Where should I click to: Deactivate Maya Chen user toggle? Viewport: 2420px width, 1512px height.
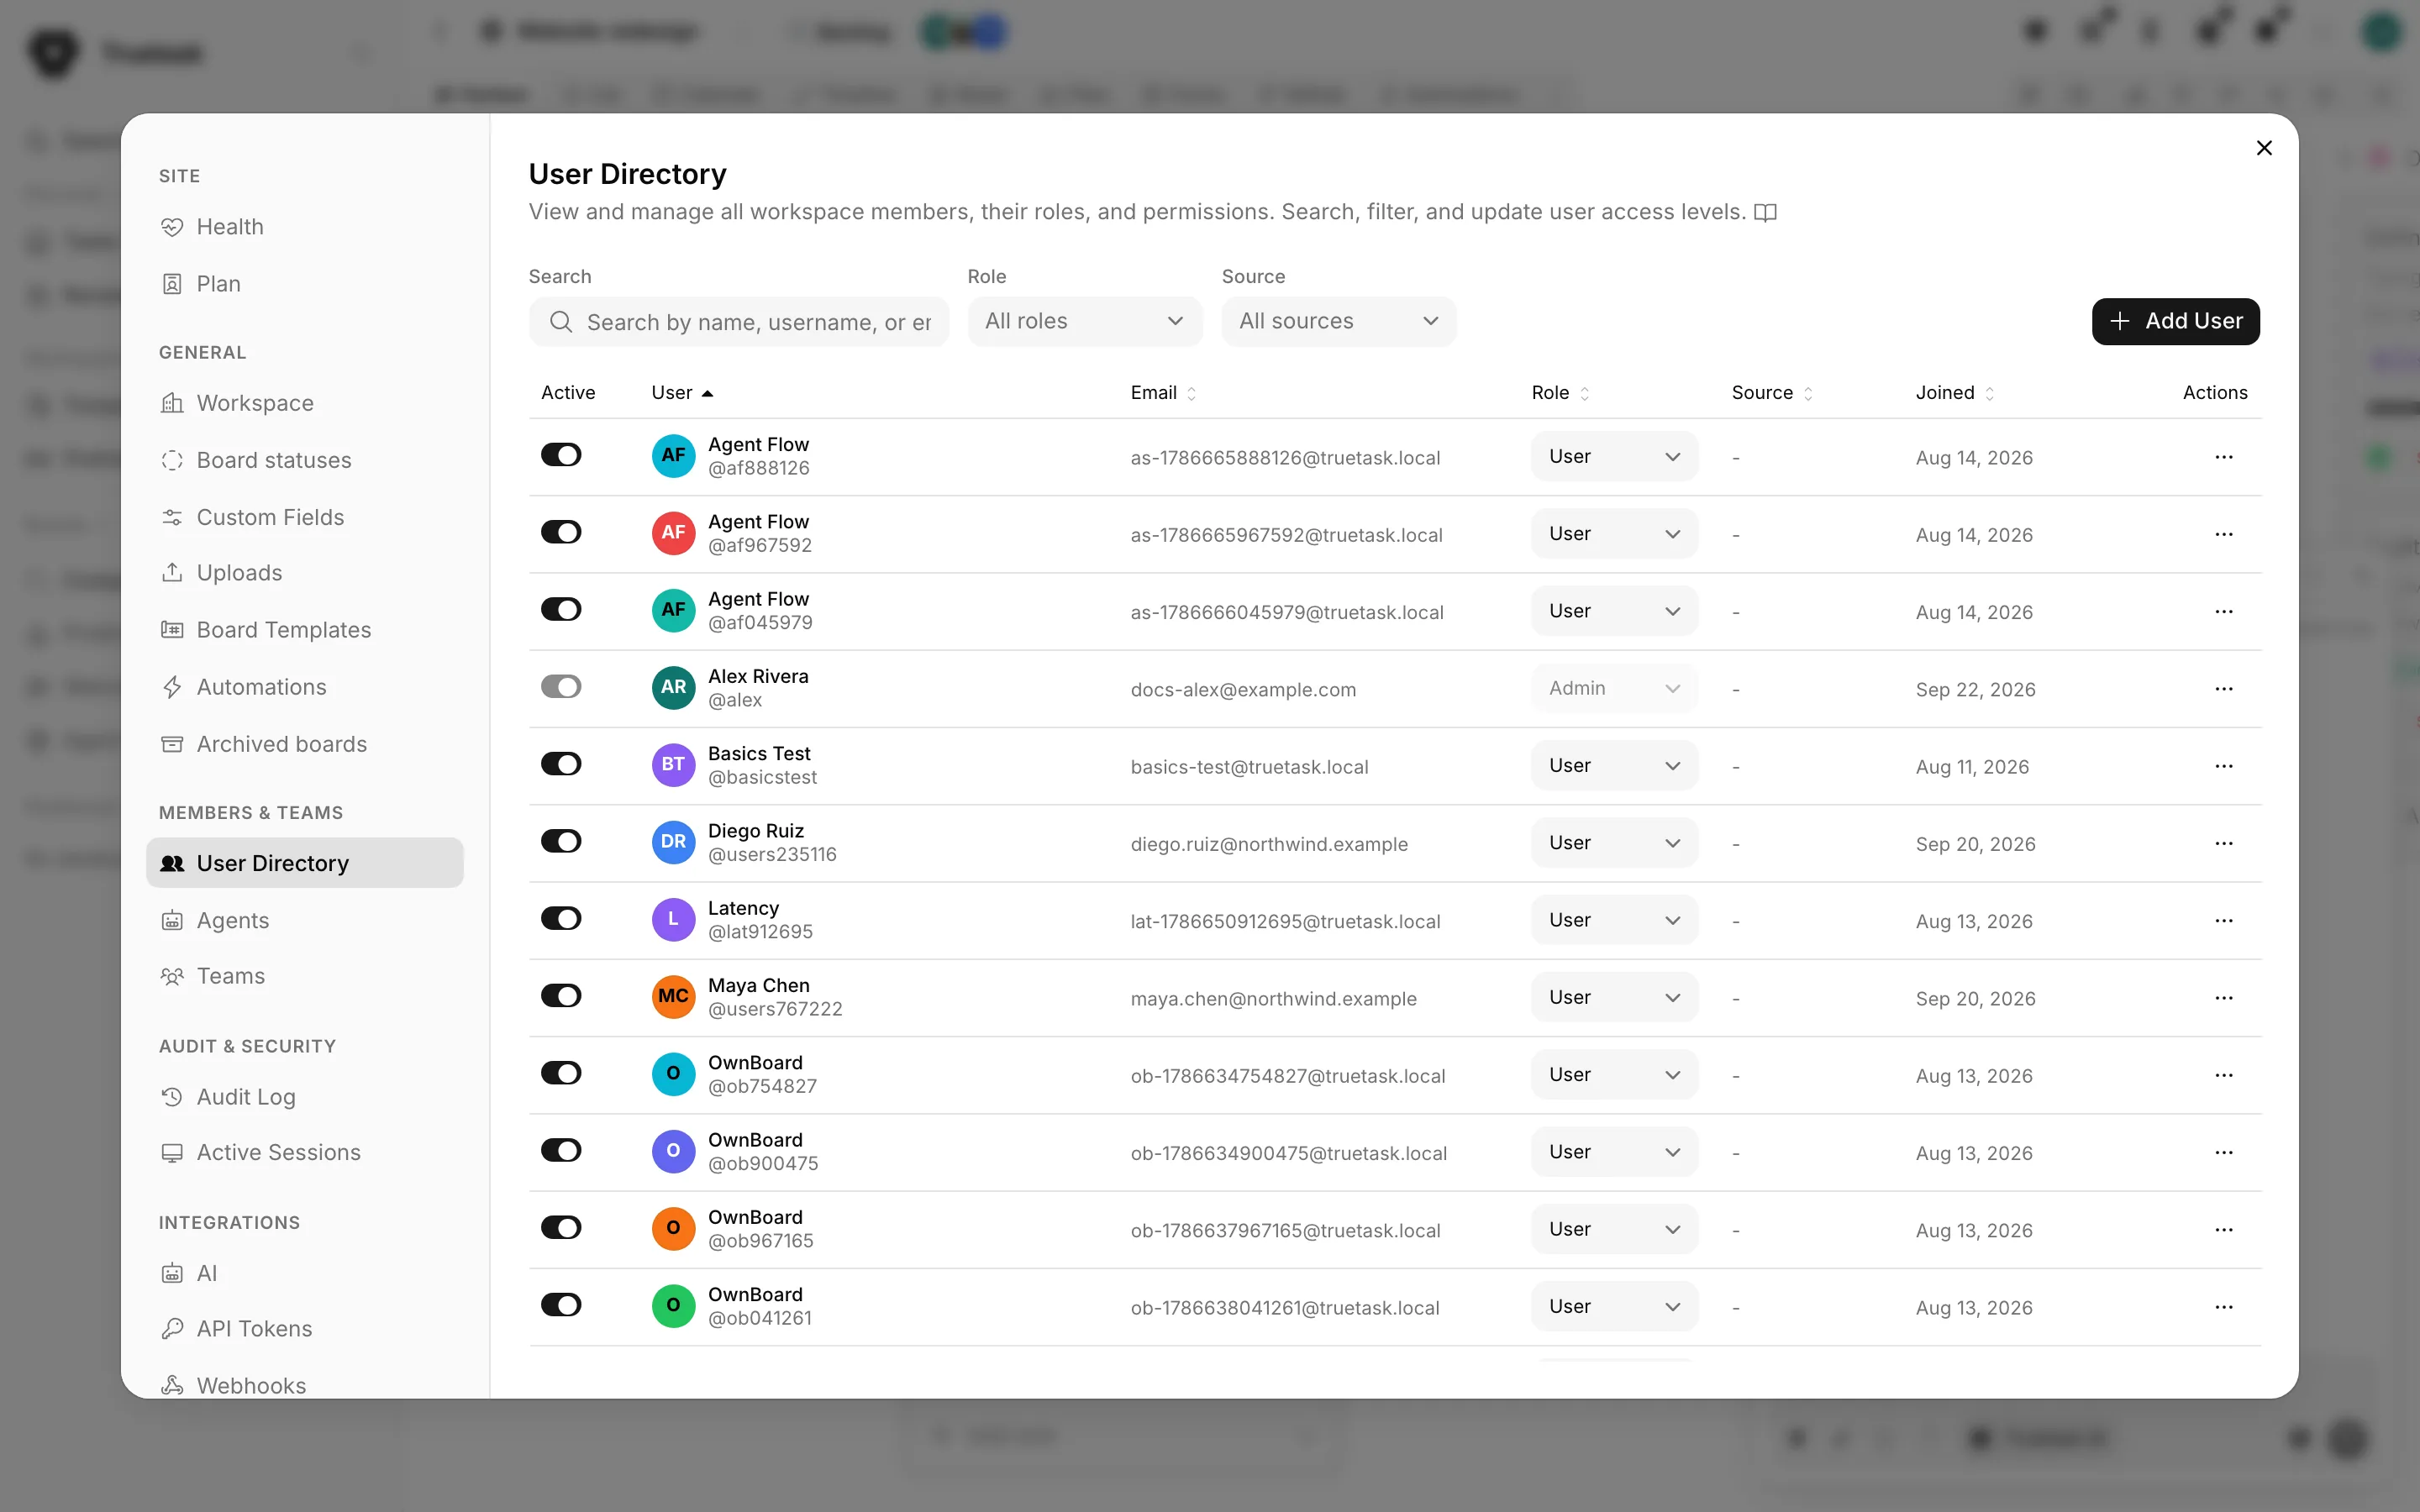coord(561,996)
